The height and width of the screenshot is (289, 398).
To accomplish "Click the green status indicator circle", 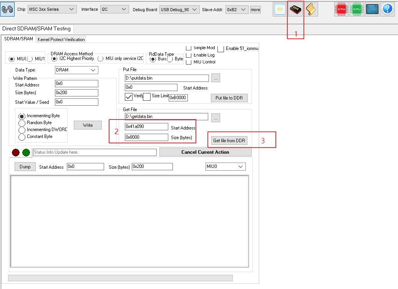I will [26, 153].
